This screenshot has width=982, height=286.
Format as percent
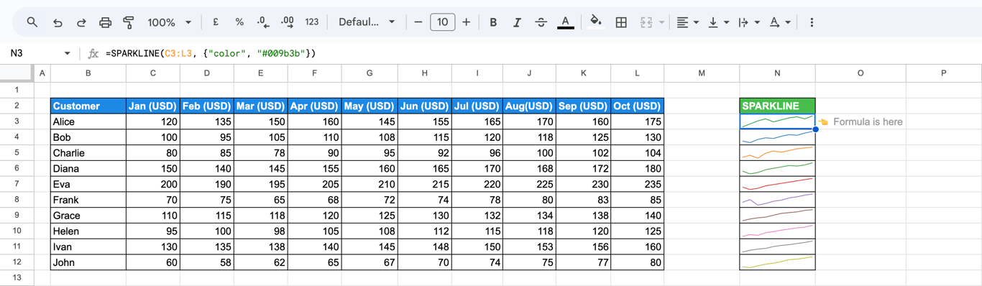239,22
